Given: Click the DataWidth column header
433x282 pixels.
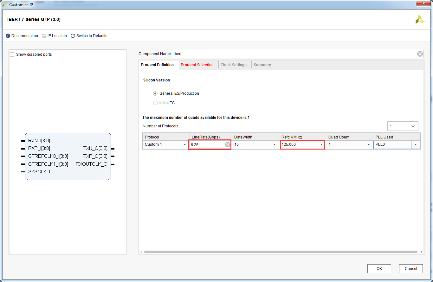Looking at the screenshot, I should click(x=255, y=137).
